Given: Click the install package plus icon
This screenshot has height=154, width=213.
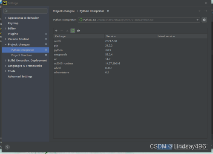Looking at the screenshot, I should [56, 31].
